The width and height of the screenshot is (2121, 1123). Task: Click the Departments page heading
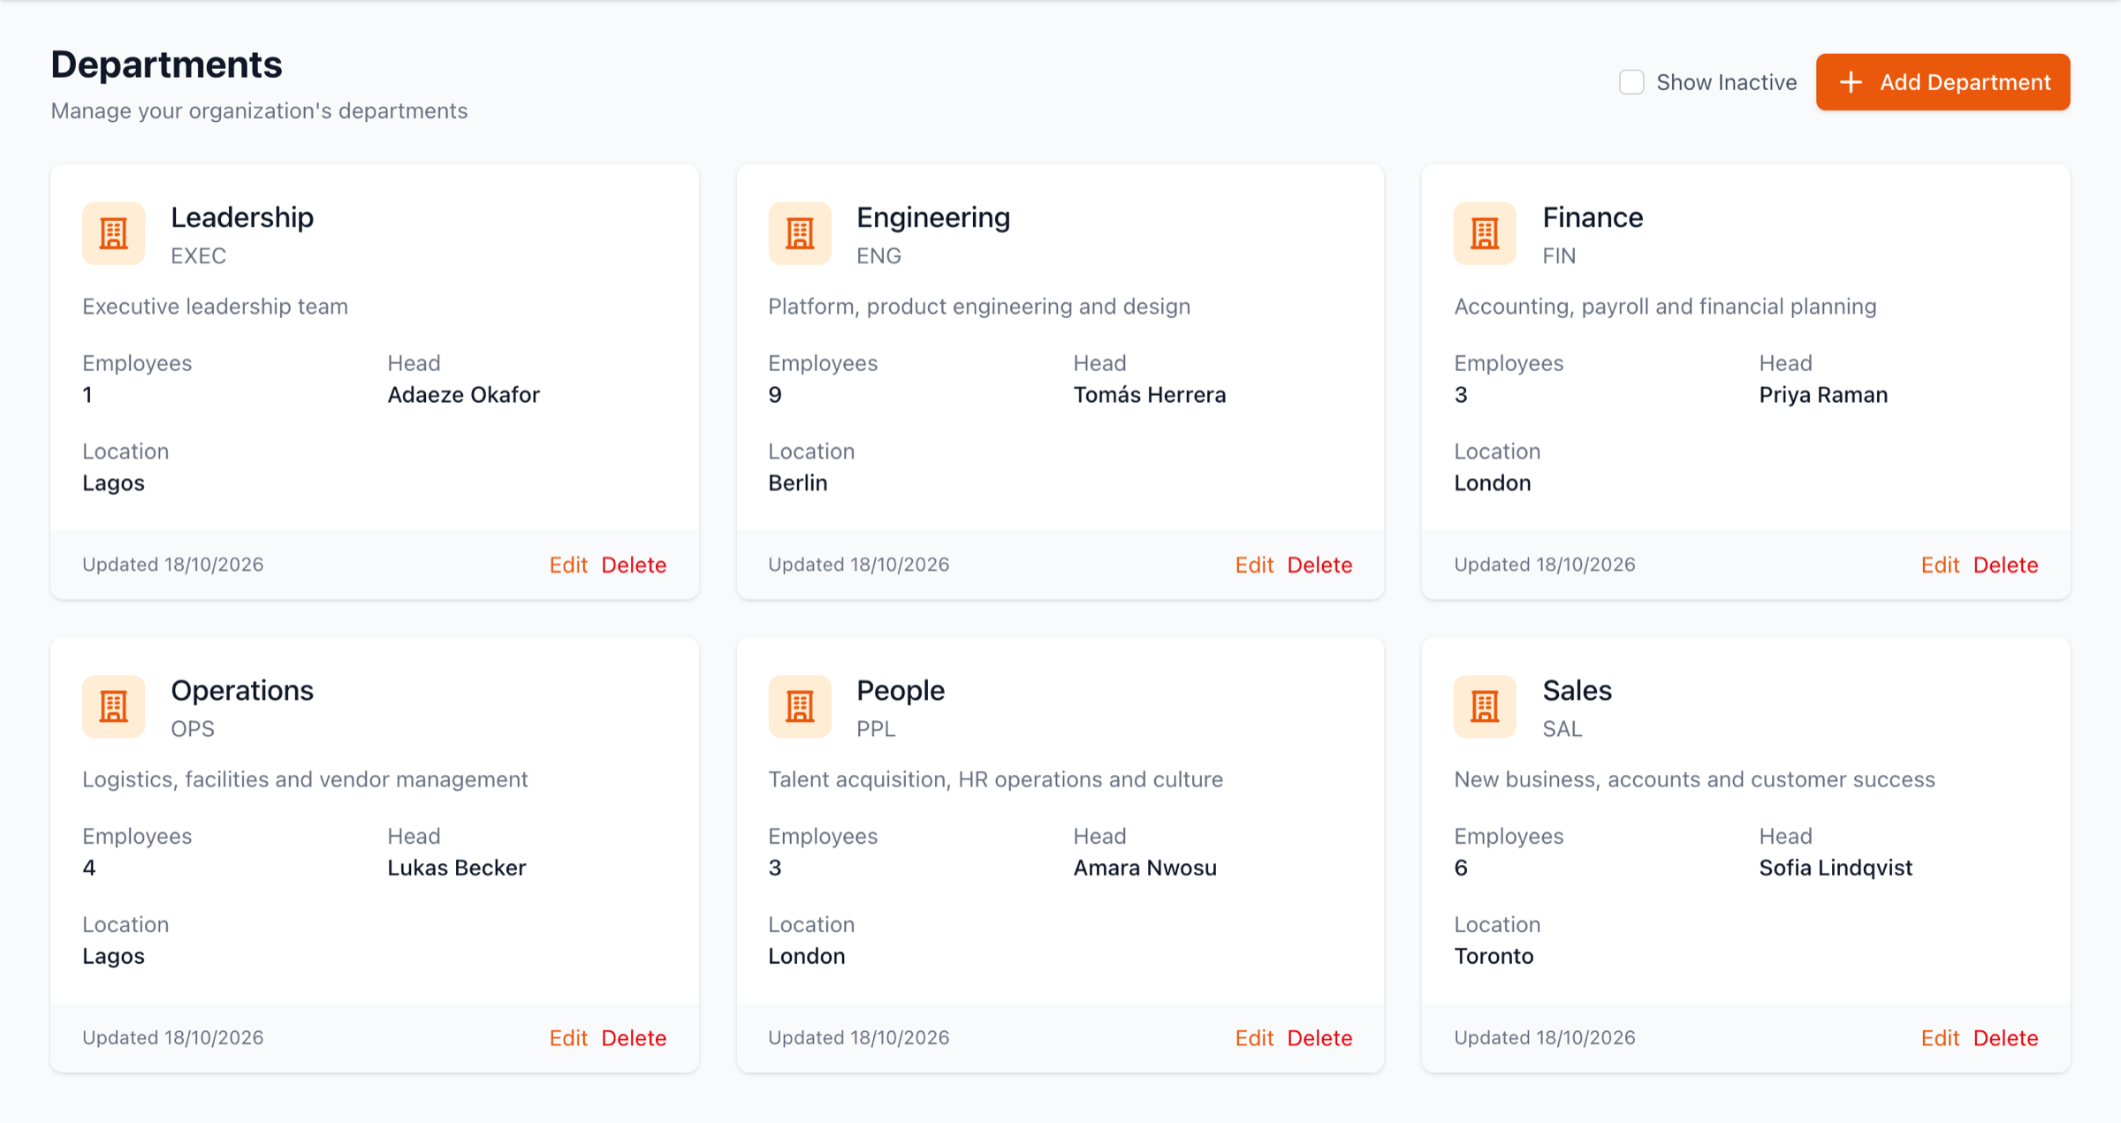pos(166,64)
